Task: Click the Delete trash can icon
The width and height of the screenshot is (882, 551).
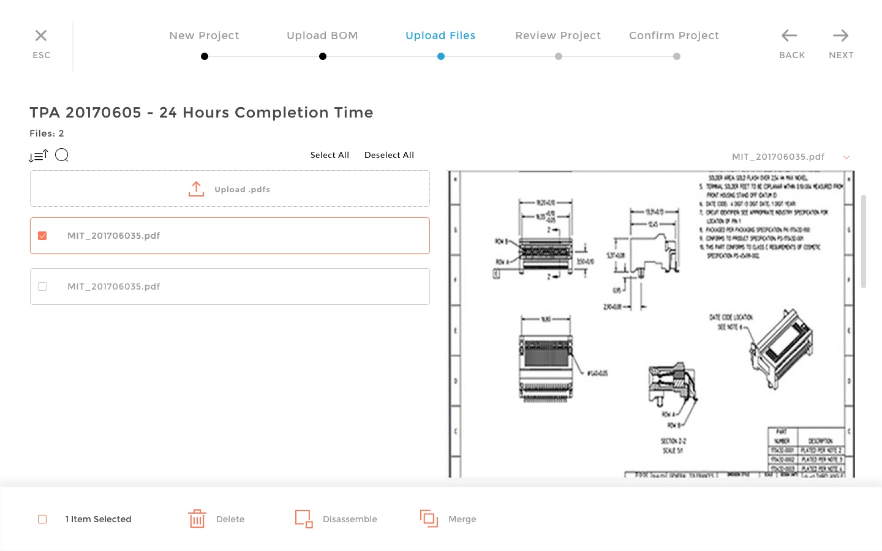Action: pyautogui.click(x=197, y=519)
